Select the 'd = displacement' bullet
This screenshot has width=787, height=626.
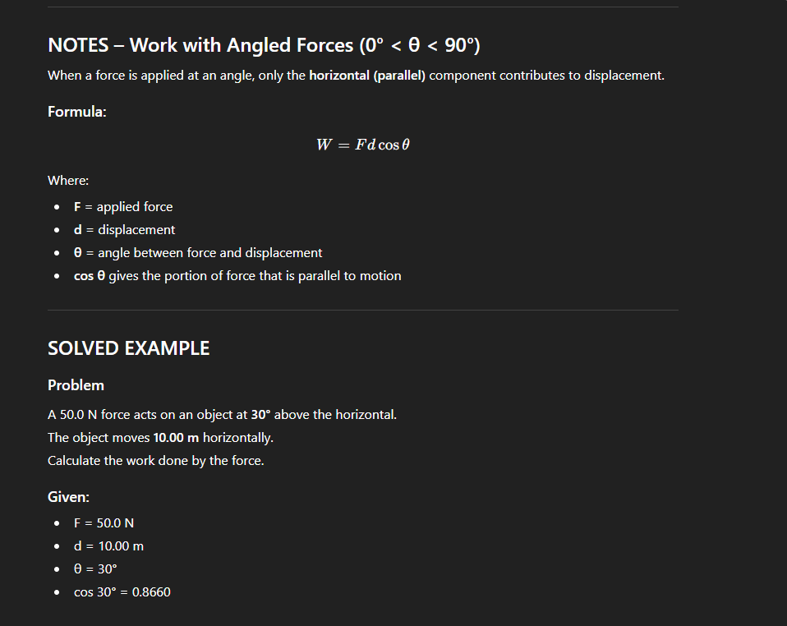(124, 230)
